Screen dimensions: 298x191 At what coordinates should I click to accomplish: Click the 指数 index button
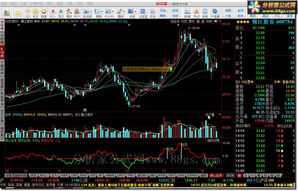pyautogui.click(x=228, y=10)
